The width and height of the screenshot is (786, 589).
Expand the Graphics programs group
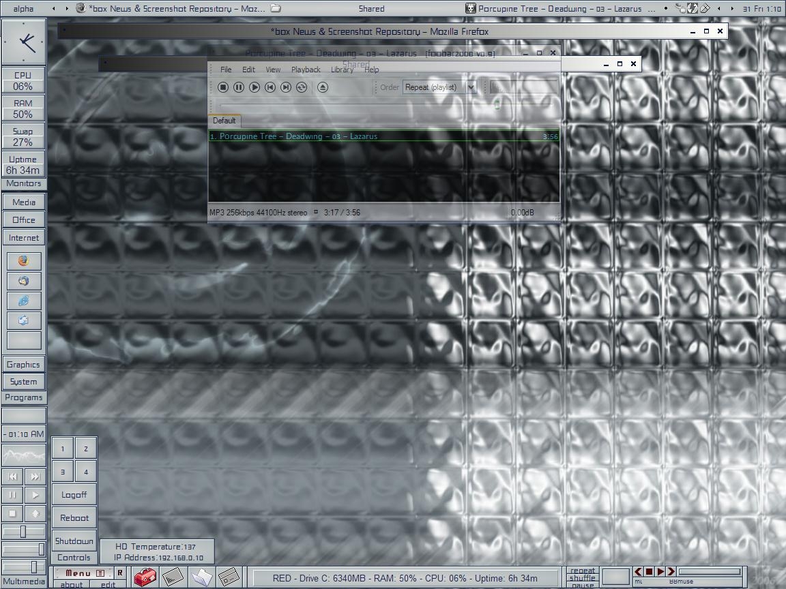[x=24, y=364]
